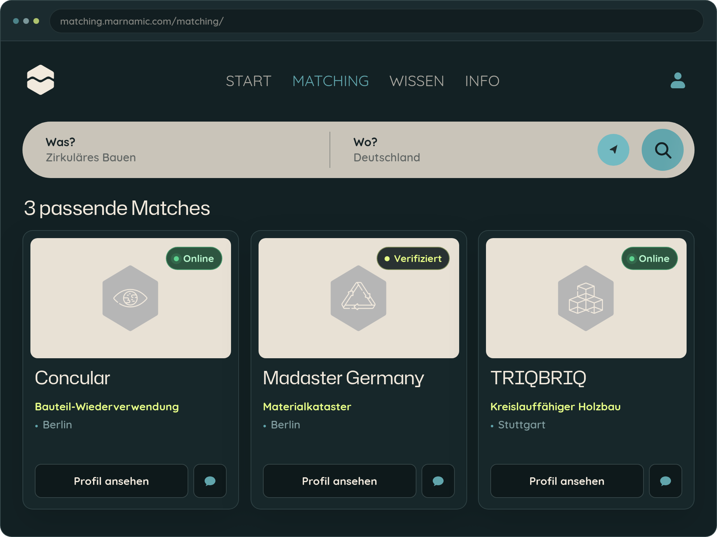Screen dimensions: 717x537
Task: View Concular profile via Profil ansehen
Action: [x=112, y=481]
